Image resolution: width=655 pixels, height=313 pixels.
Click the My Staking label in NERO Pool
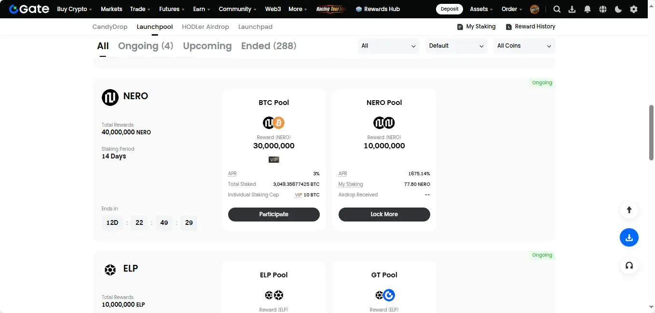tap(351, 184)
